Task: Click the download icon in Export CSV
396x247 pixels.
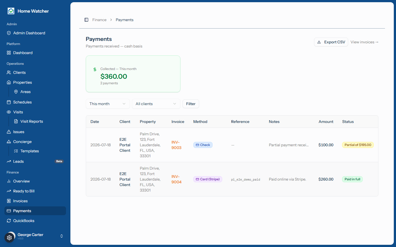Action: [x=319, y=42]
